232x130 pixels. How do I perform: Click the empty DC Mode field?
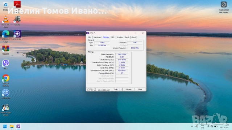coord(134,45)
